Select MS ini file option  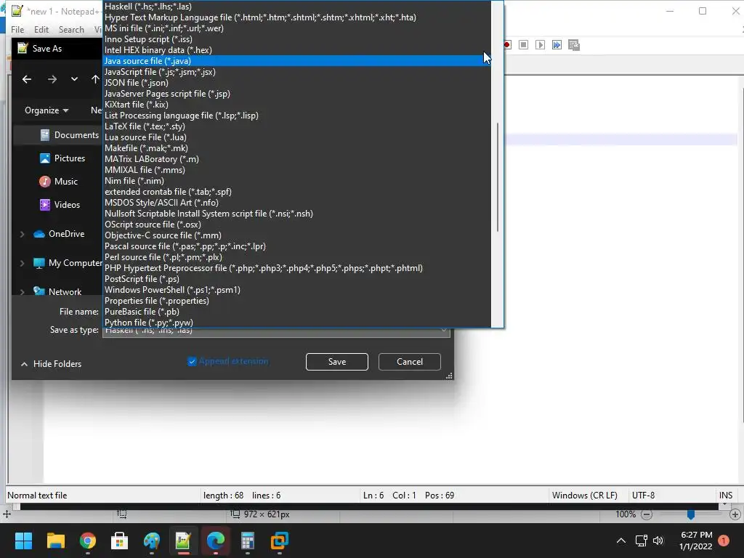[x=297, y=28]
